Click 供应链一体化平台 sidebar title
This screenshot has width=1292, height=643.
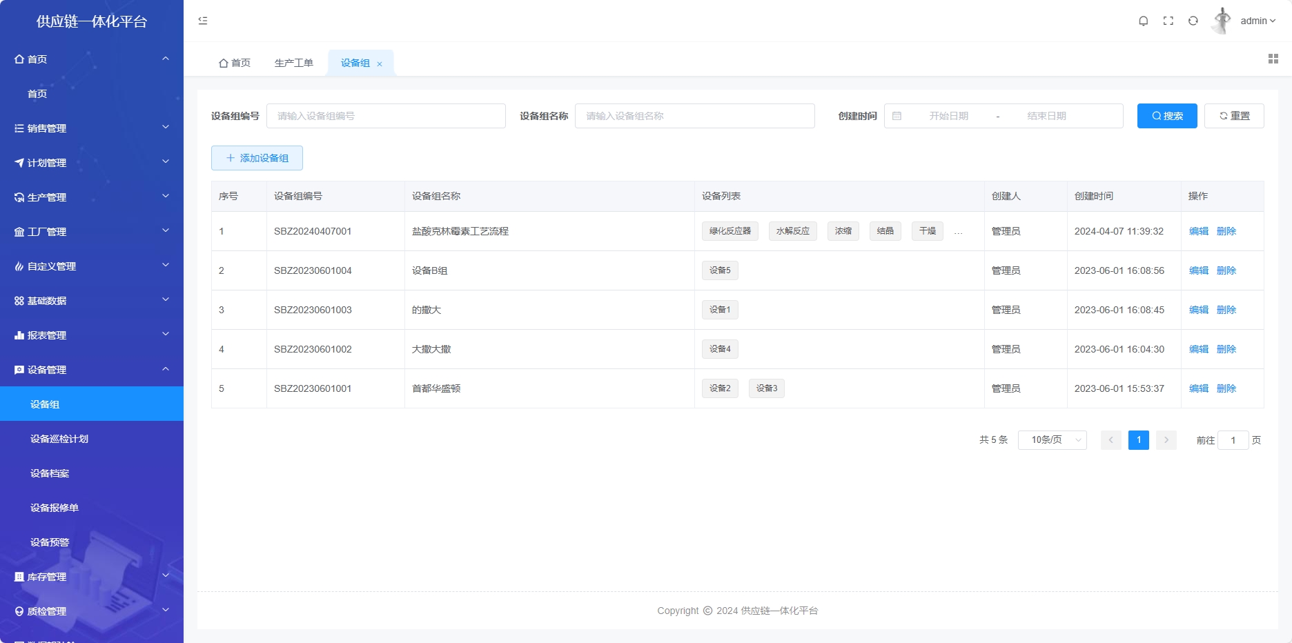tap(92, 21)
